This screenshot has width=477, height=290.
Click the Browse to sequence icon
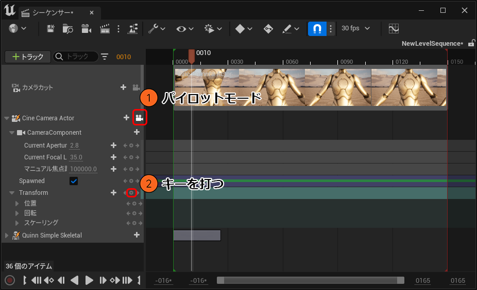(x=68, y=29)
